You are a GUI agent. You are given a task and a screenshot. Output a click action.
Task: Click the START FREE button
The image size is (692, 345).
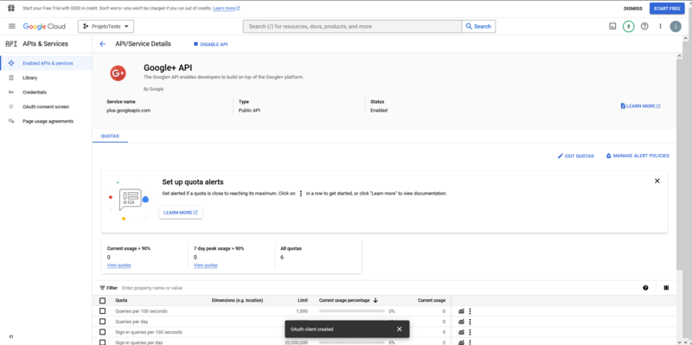click(x=667, y=9)
